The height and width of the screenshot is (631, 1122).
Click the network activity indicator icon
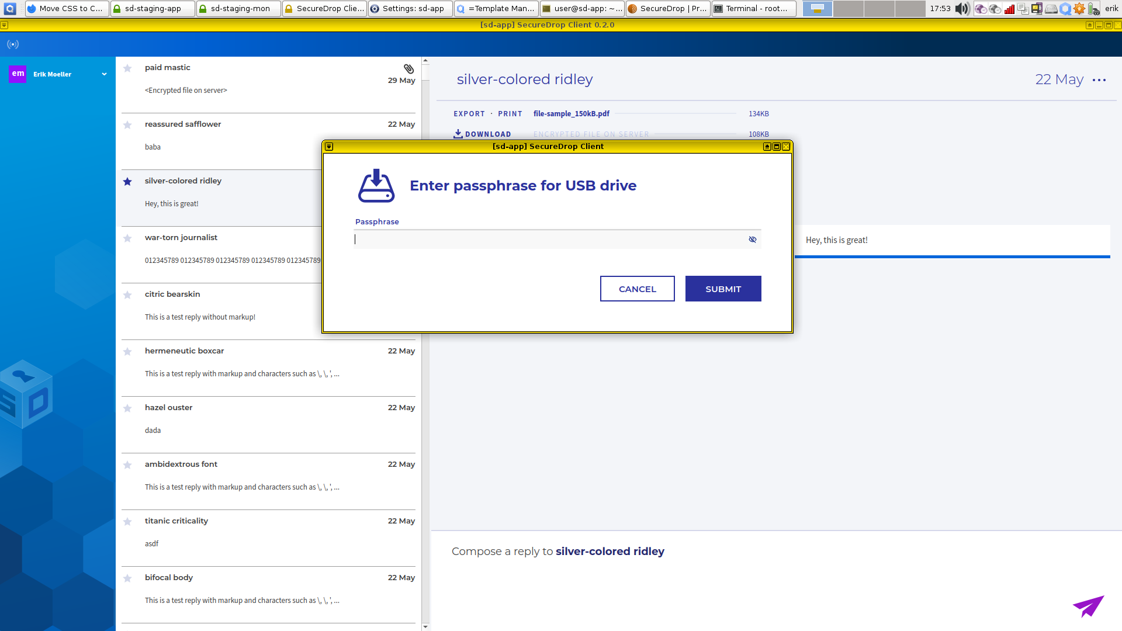(13, 44)
